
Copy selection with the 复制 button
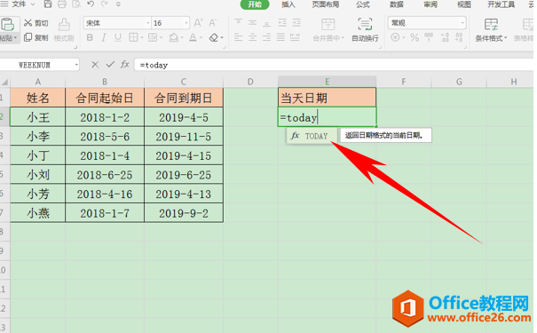(x=36, y=37)
